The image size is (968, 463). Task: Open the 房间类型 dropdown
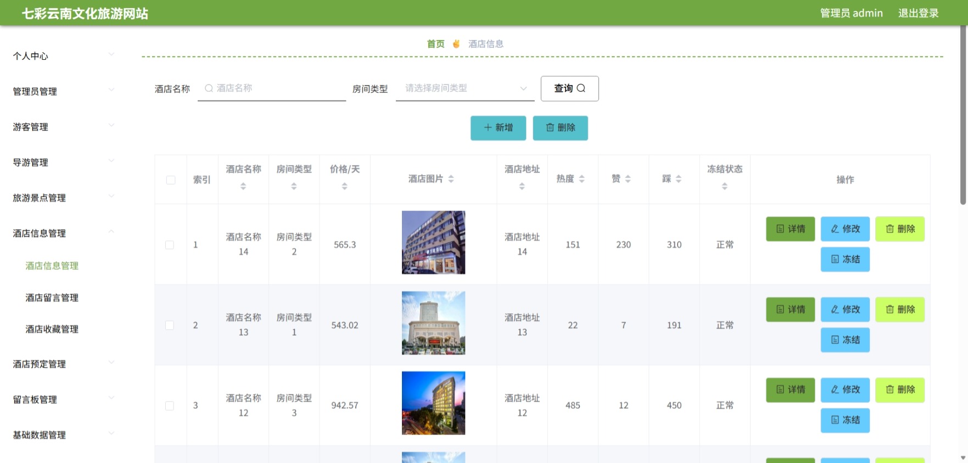[x=465, y=88]
